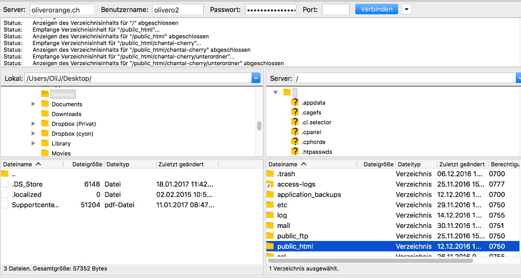Screen dimensions: 521x278
Task: Focus the Passwort field
Action: (270, 9)
